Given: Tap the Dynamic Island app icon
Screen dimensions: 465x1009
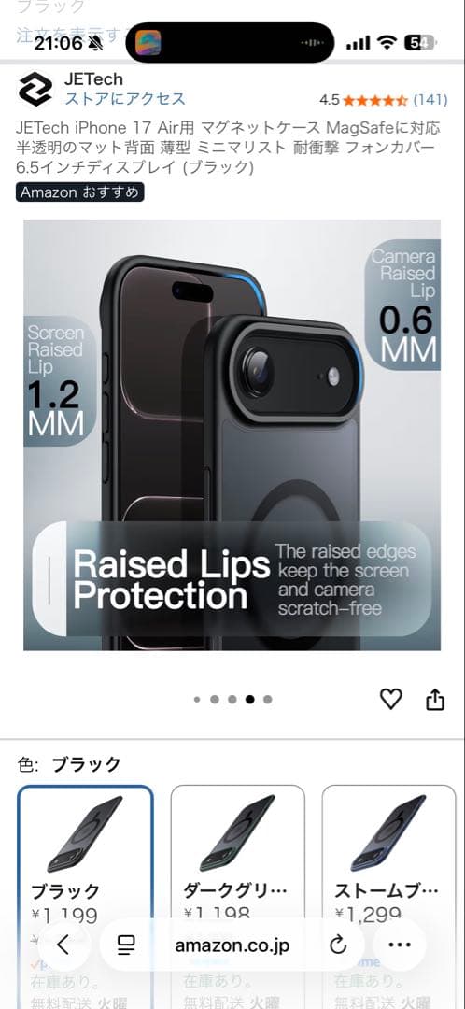Looking at the screenshot, I should point(148,43).
